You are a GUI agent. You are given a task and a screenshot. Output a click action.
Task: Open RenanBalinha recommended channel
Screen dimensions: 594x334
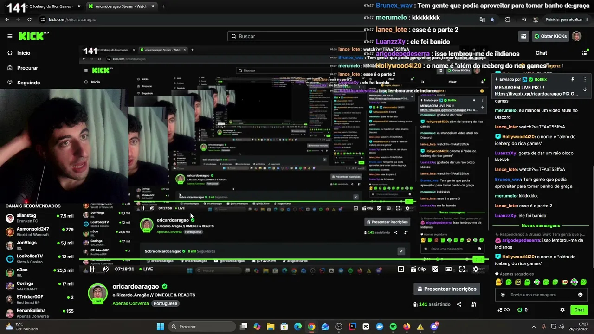pos(39,313)
